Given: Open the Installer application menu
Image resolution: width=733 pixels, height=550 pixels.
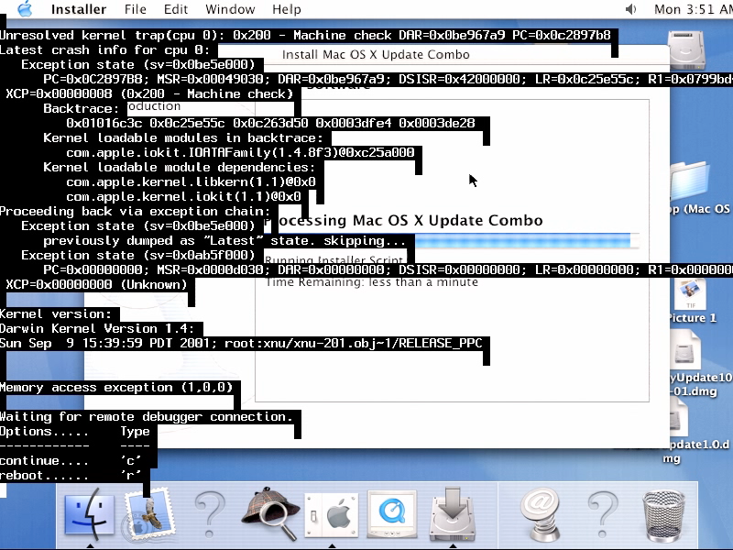Looking at the screenshot, I should [79, 9].
